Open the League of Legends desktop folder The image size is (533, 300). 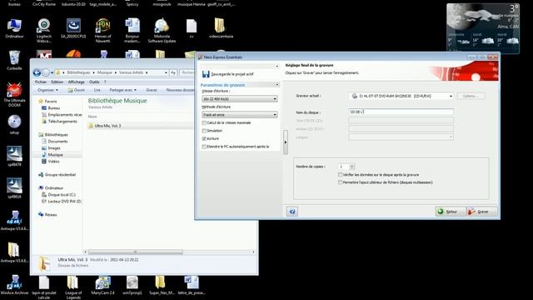[x=73, y=287]
